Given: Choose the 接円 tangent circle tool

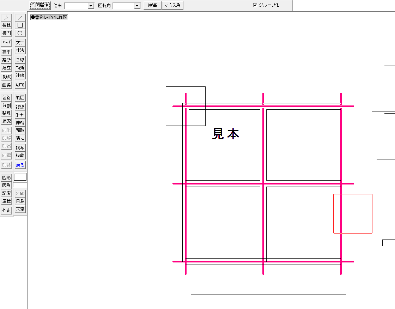Looking at the screenshot, I should (x=7, y=33).
